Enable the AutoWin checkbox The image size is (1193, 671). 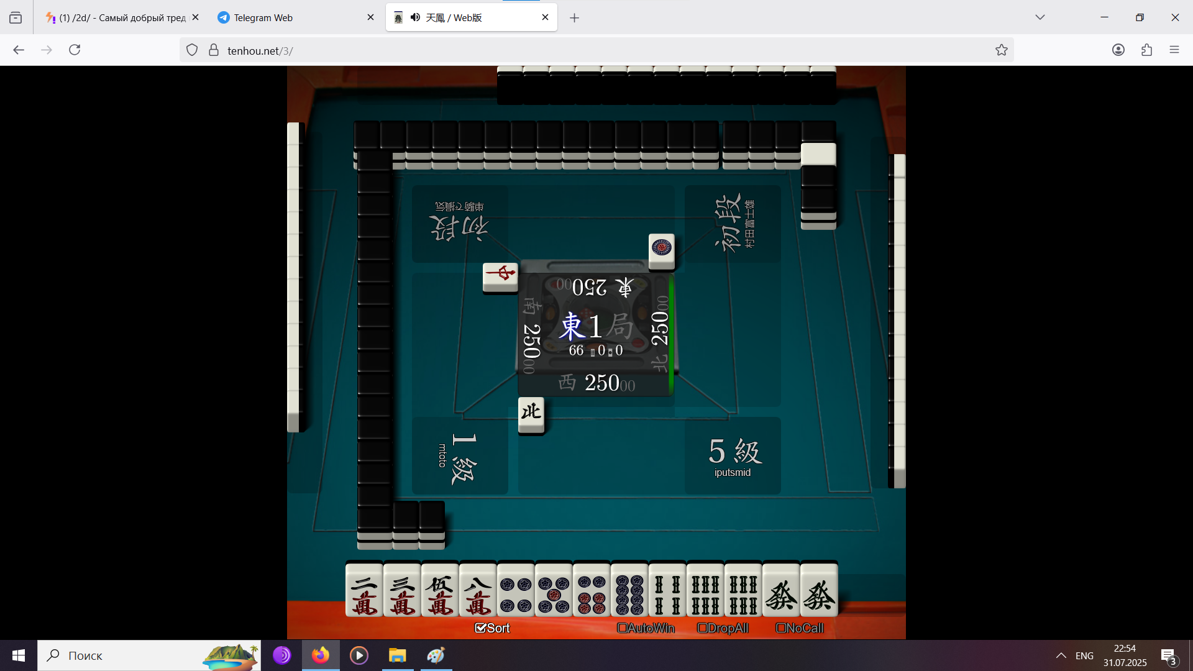pyautogui.click(x=622, y=628)
